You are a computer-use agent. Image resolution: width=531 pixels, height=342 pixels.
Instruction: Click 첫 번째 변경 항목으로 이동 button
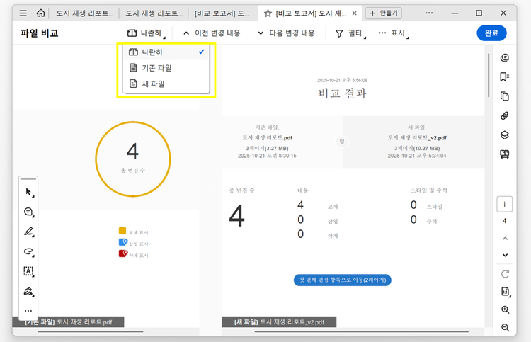point(343,280)
